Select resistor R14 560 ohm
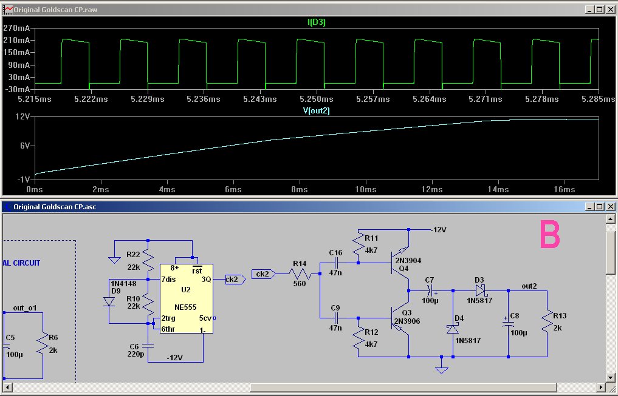The height and width of the screenshot is (396, 618). tap(300, 275)
